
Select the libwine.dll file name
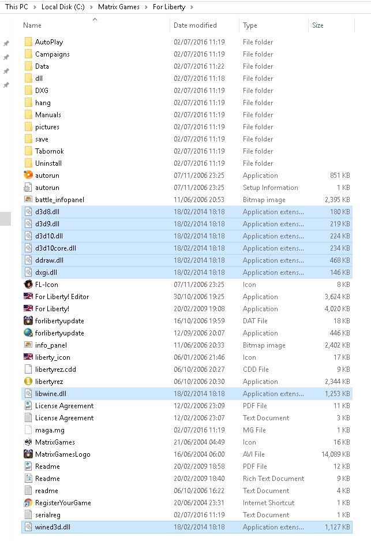pyautogui.click(x=51, y=393)
